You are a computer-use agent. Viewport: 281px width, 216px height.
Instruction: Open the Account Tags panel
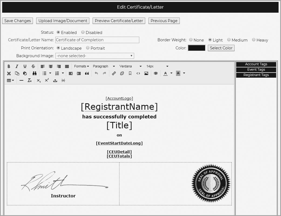(256, 64)
